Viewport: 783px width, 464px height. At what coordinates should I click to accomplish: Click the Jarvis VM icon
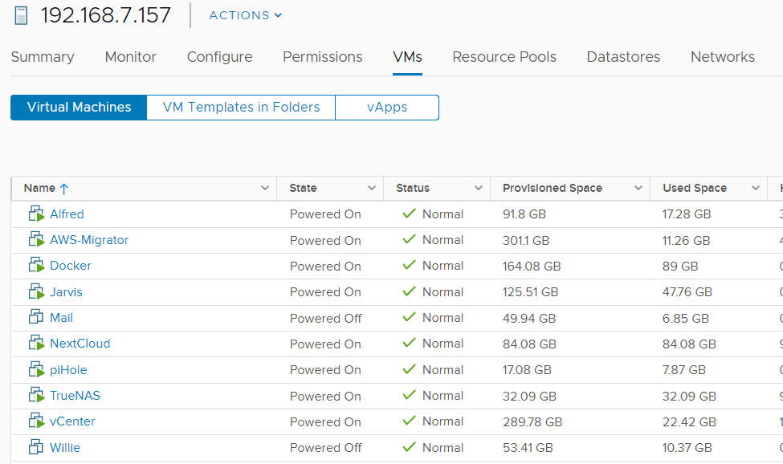36,292
